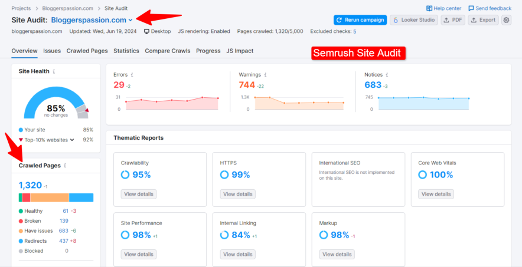Click the Errors count 29
Image resolution: width=522 pixels, height=267 pixels.
[119, 85]
